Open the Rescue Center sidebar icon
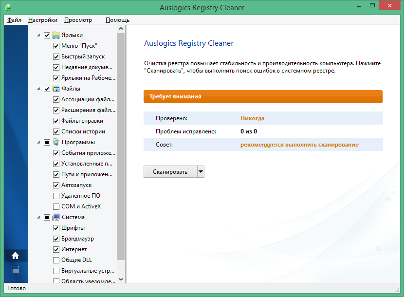This screenshot has width=404, height=297. coord(15,268)
